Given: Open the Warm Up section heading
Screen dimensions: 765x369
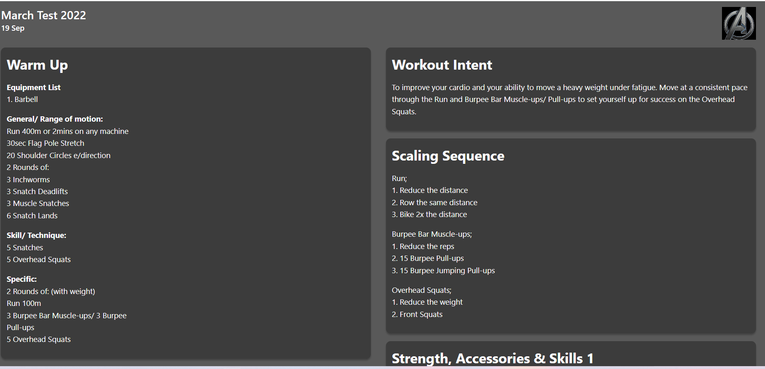Looking at the screenshot, I should coord(37,65).
